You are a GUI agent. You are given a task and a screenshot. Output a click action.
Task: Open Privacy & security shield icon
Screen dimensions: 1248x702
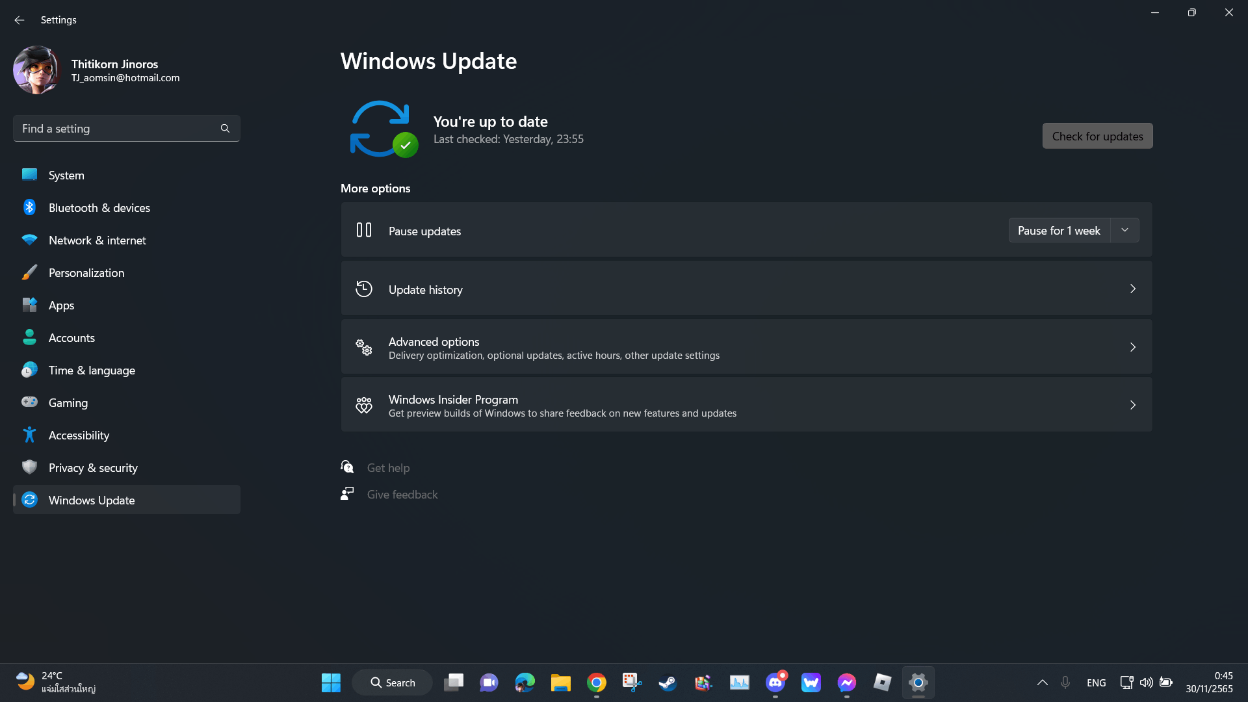[29, 467]
